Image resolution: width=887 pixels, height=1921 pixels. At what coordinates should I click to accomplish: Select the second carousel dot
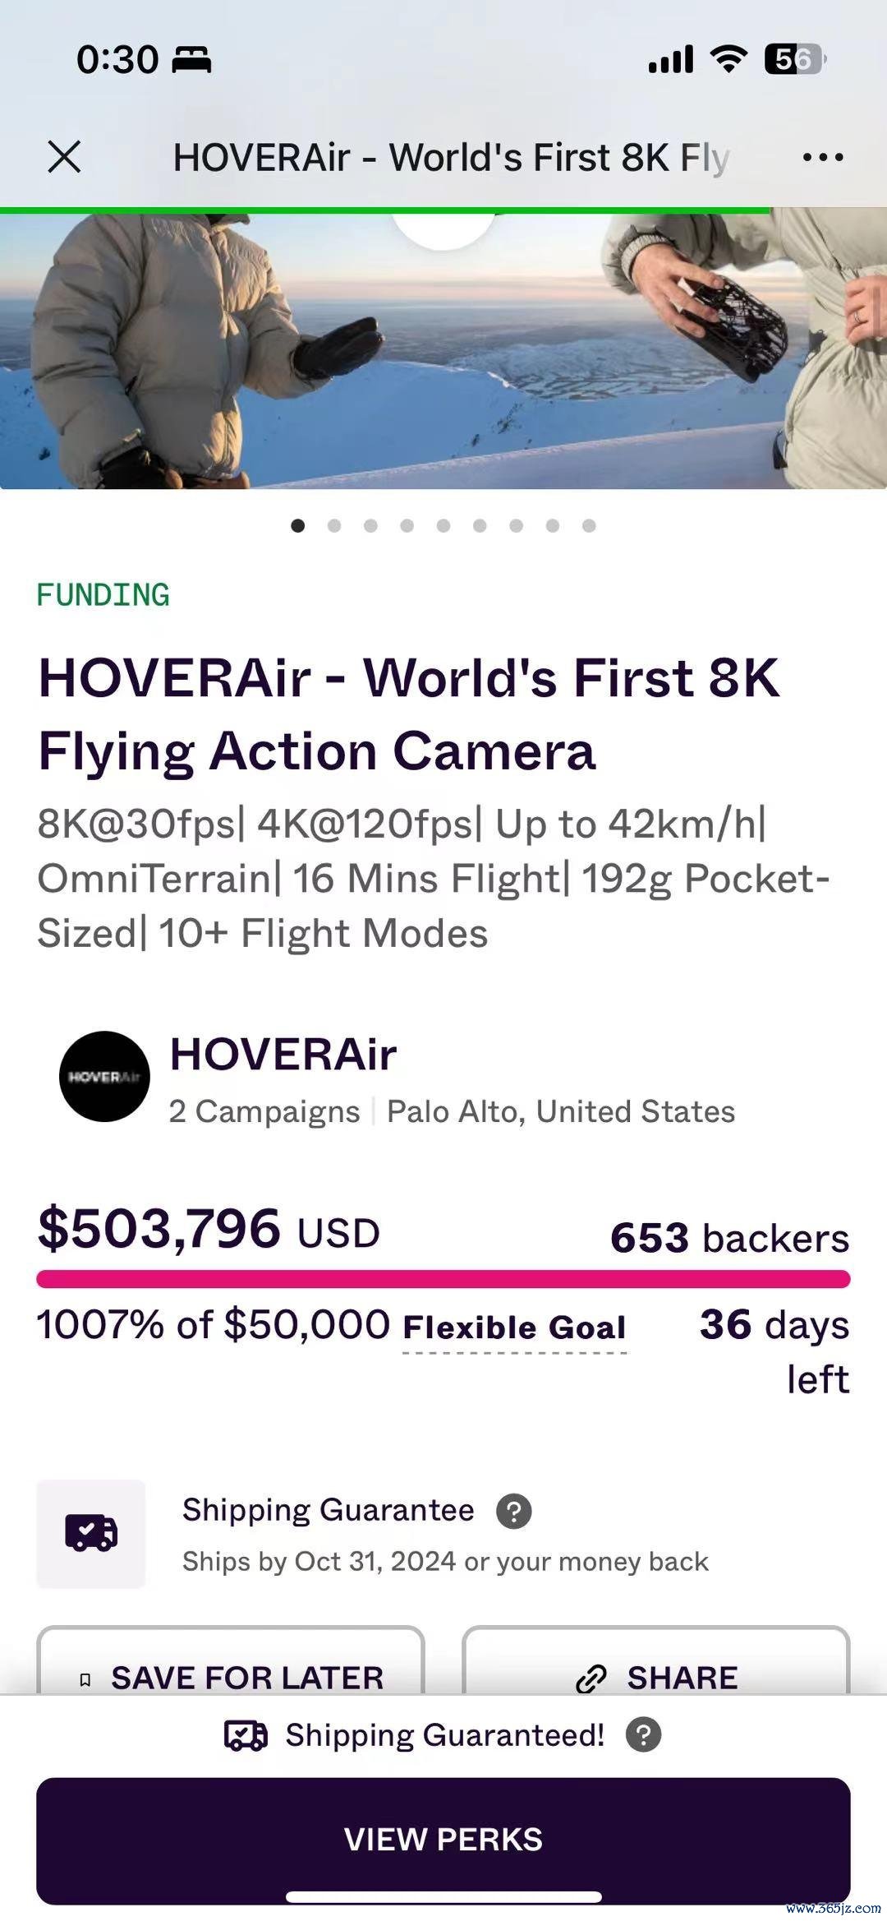334,525
